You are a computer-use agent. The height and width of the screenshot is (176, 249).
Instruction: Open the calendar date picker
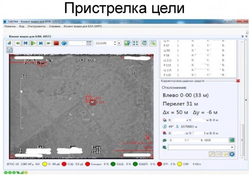89,43
